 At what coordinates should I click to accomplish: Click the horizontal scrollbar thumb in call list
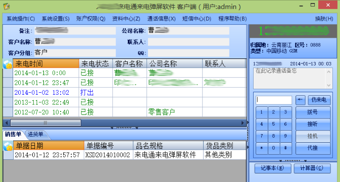point(45,123)
